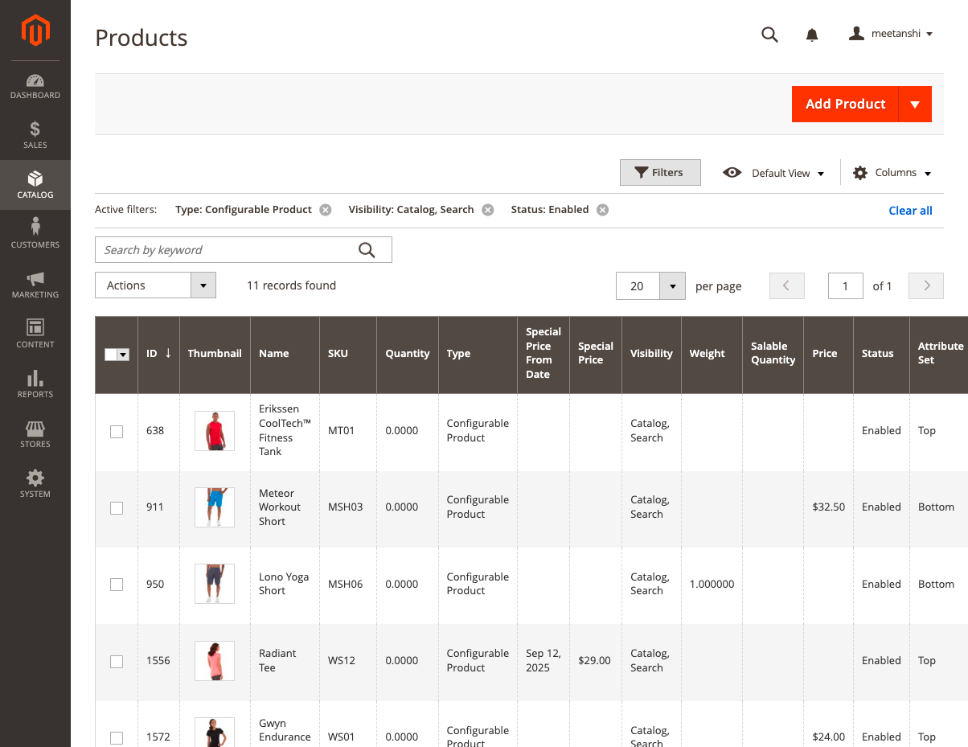This screenshot has height=747, width=968.
Task: Open the mass-select dropdown arrow in header
Action: (x=124, y=355)
